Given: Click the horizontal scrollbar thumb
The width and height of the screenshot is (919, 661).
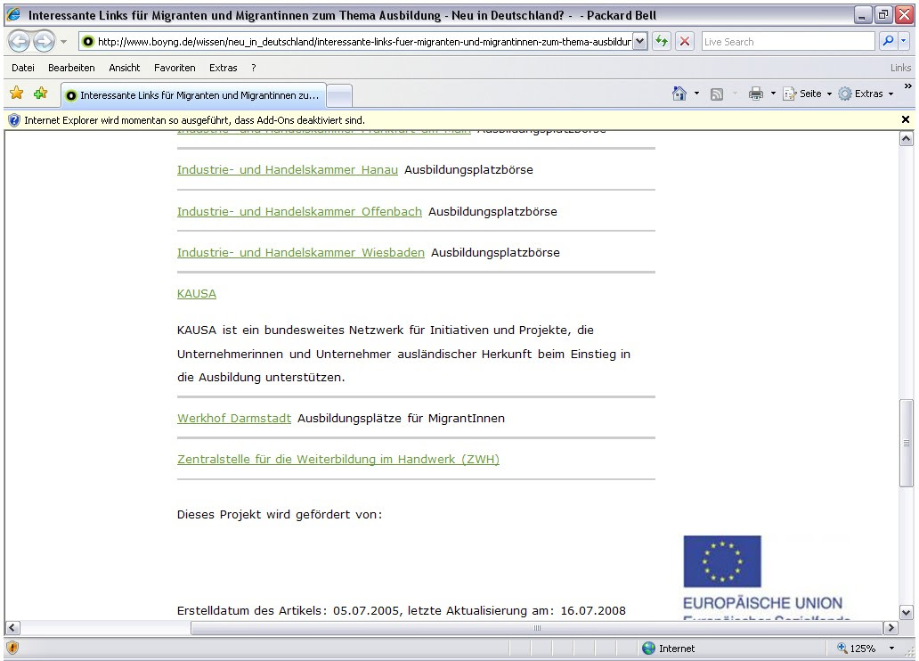Looking at the screenshot, I should click(x=537, y=627).
